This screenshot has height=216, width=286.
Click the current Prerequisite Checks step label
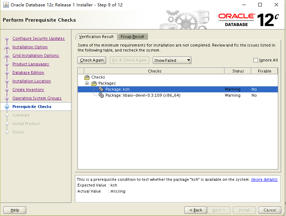[x=32, y=107]
